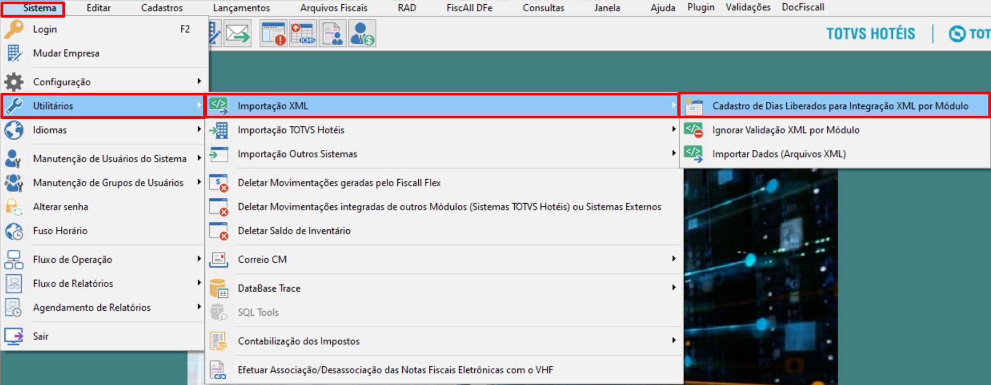Open the RAD menu
Viewport: 991px width, 385px height.
tap(407, 8)
